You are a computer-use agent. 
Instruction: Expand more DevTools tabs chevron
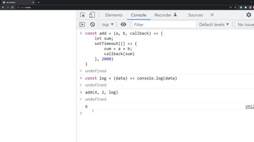tap(212, 15)
